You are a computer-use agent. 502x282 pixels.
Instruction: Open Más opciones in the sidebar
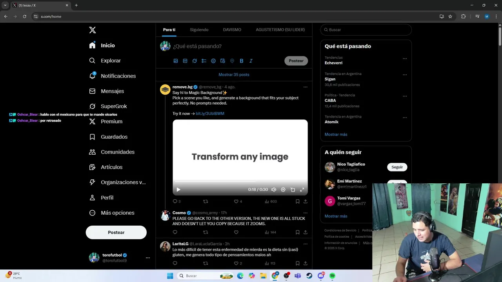[112, 213]
